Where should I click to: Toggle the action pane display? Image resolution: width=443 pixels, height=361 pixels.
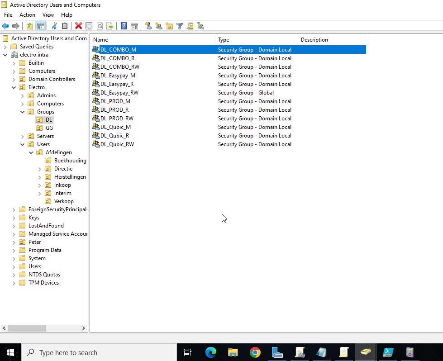134,26
